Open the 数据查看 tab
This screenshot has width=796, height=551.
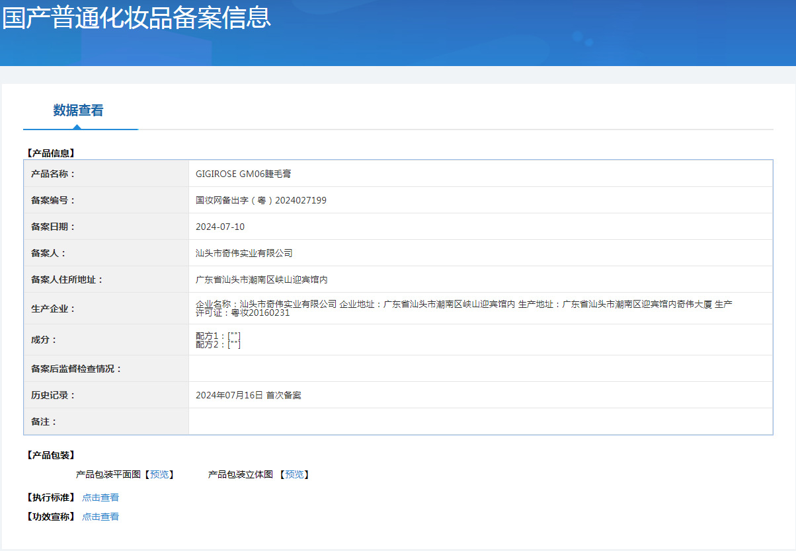[x=79, y=110]
